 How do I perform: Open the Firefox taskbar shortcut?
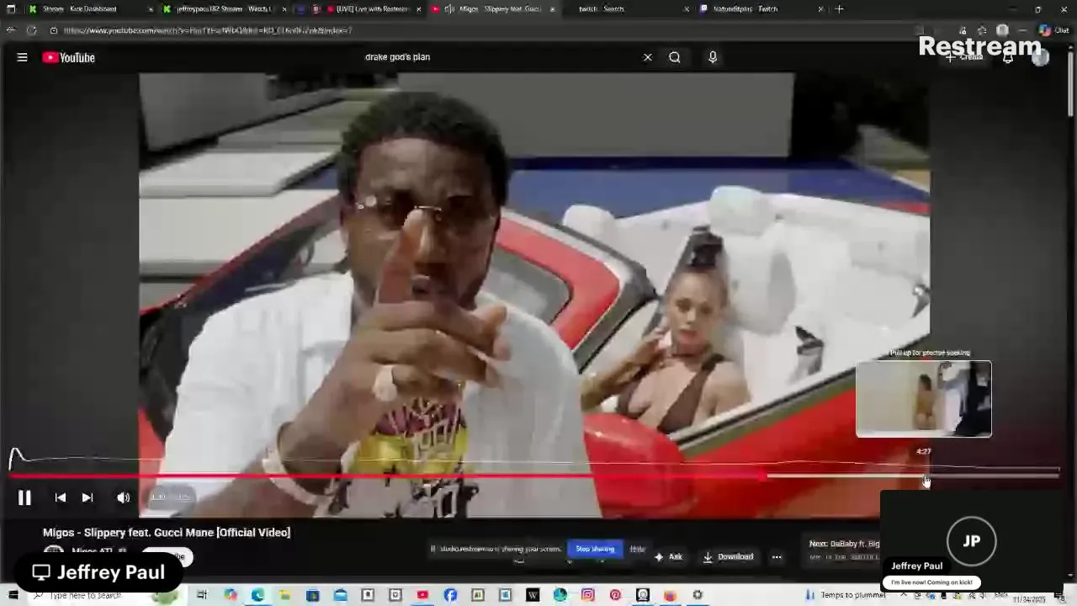click(670, 595)
